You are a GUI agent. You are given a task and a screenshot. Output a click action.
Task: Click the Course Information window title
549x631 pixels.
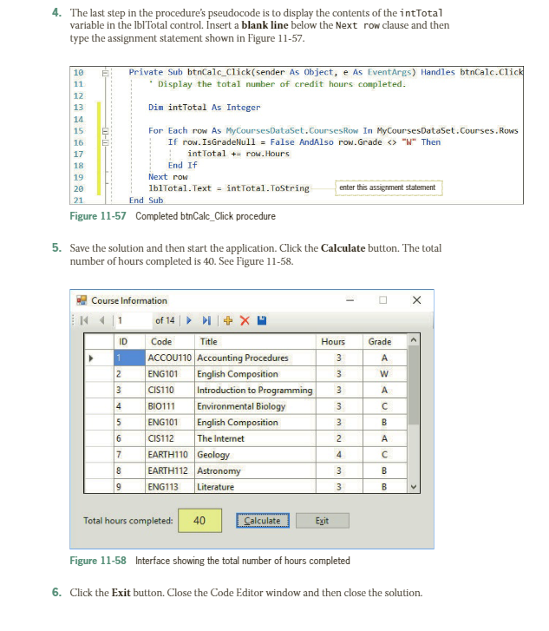pos(129,300)
